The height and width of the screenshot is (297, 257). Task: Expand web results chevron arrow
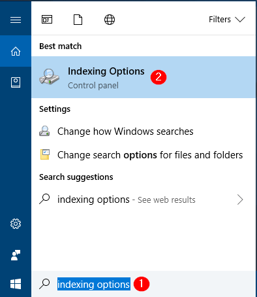(240, 200)
